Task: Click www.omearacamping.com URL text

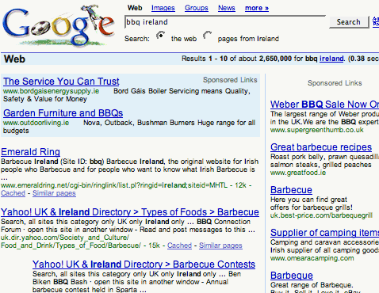Action: (x=312, y=258)
